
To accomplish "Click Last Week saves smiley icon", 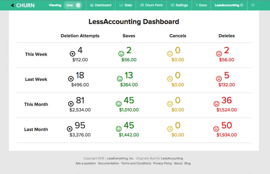I will (120, 79).
